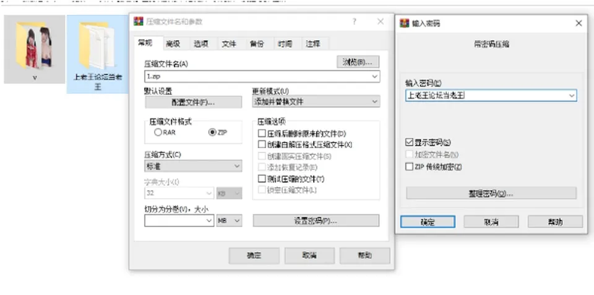Close the 压缩文件名和参数 dialog
The image size is (594, 295).
click(381, 22)
